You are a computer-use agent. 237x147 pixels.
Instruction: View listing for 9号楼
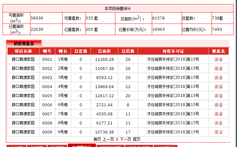[x=218, y=132]
